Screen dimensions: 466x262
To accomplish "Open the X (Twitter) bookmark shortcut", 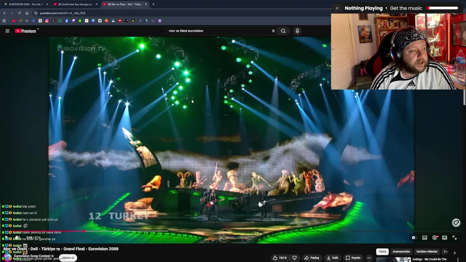I will [53, 21].
